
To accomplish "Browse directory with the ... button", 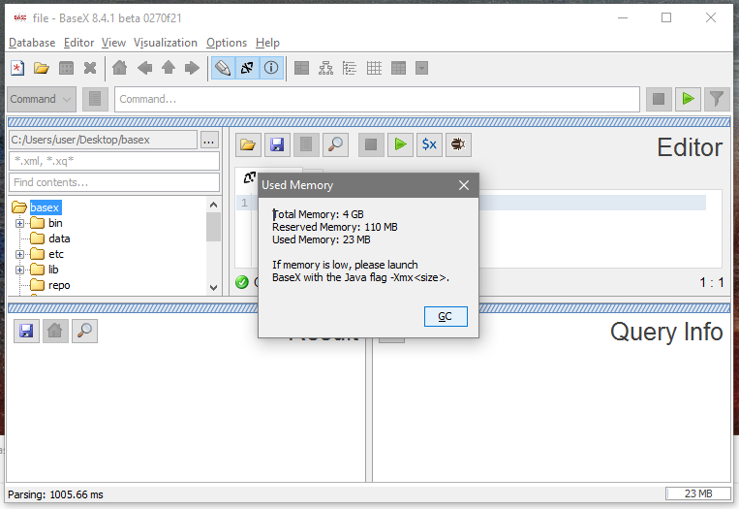I will pos(209,141).
